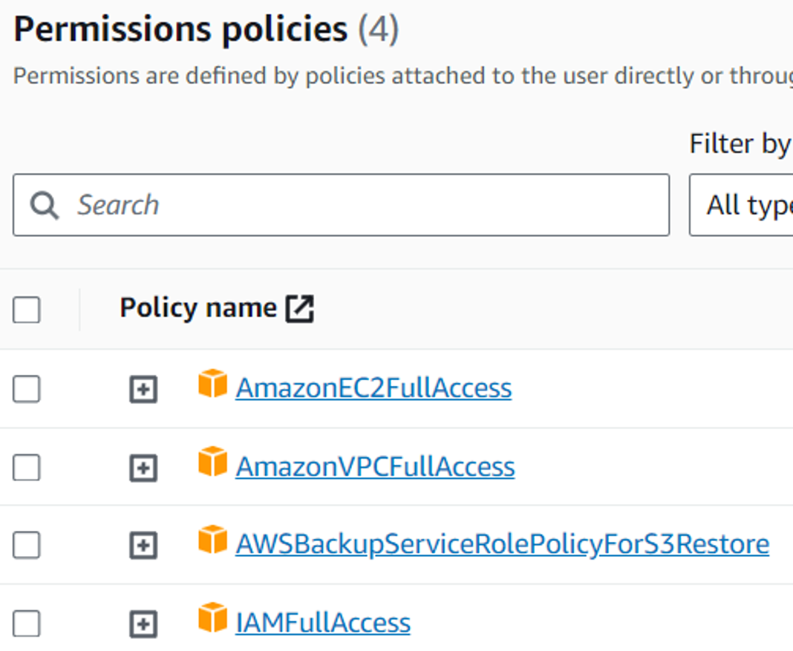The width and height of the screenshot is (793, 651).
Task: Select the AWSBackupServiceRolePolicyForS3Restore row checkbox
Action: 27,545
